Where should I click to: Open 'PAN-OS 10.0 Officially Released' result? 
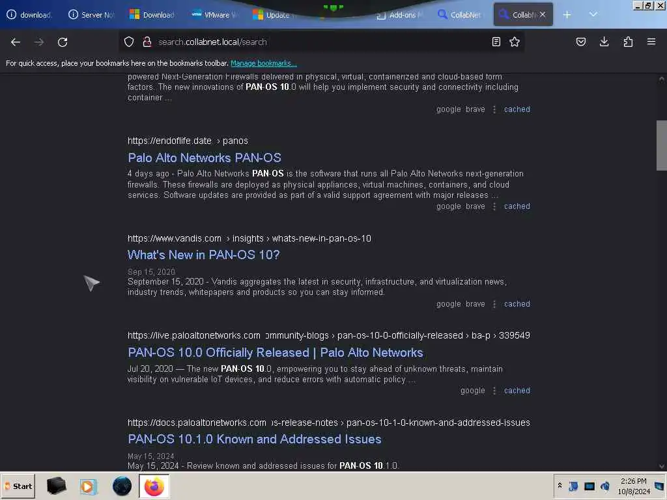click(276, 352)
